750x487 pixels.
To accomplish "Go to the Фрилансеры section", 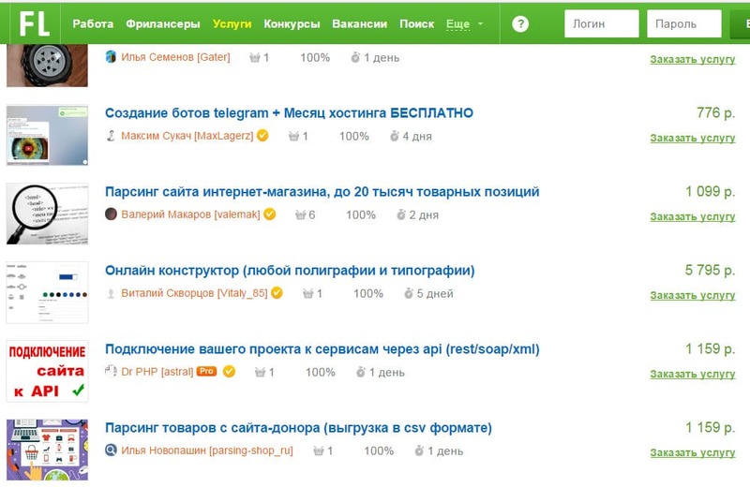I will click(x=163, y=23).
